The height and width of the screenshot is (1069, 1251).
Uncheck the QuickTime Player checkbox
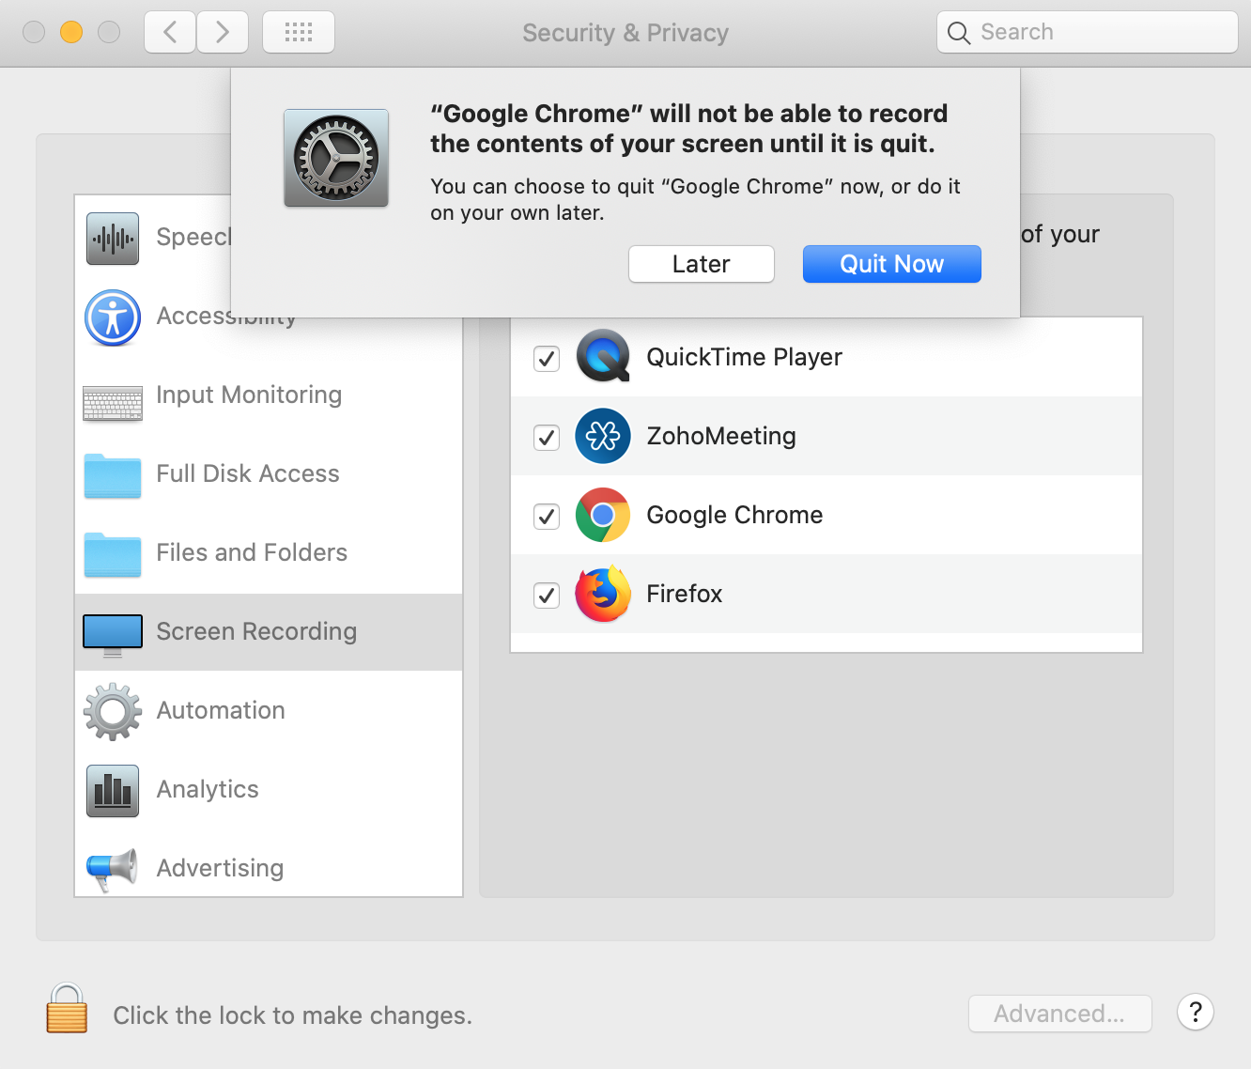547,358
